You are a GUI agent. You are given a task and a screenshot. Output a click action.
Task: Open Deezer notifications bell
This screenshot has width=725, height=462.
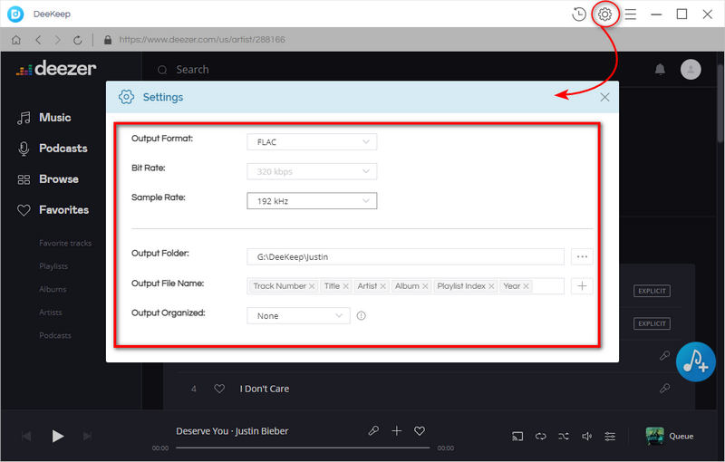(x=660, y=69)
